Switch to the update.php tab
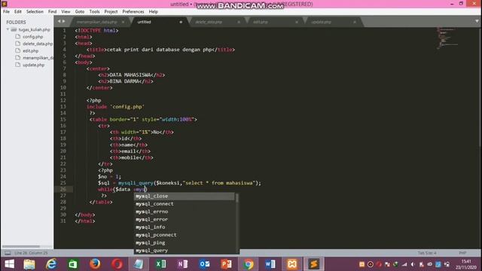This screenshot has height=271, width=482. (x=321, y=22)
